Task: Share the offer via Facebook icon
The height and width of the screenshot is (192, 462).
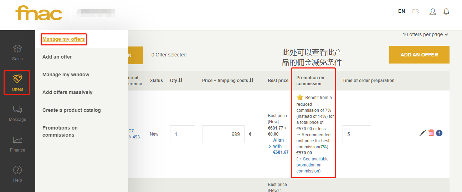Action: [x=439, y=133]
